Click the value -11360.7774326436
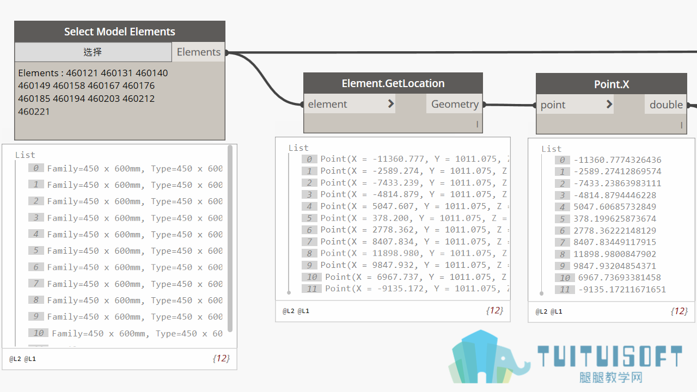697x392 pixels. click(617, 160)
